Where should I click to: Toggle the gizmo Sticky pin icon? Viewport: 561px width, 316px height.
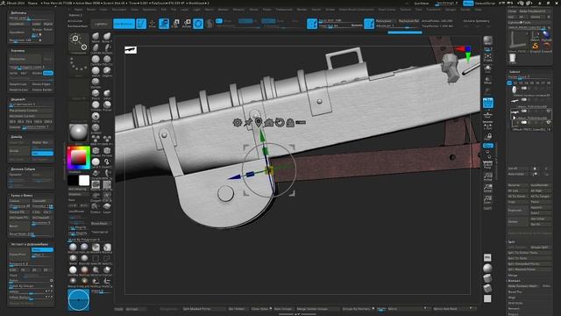(248, 123)
